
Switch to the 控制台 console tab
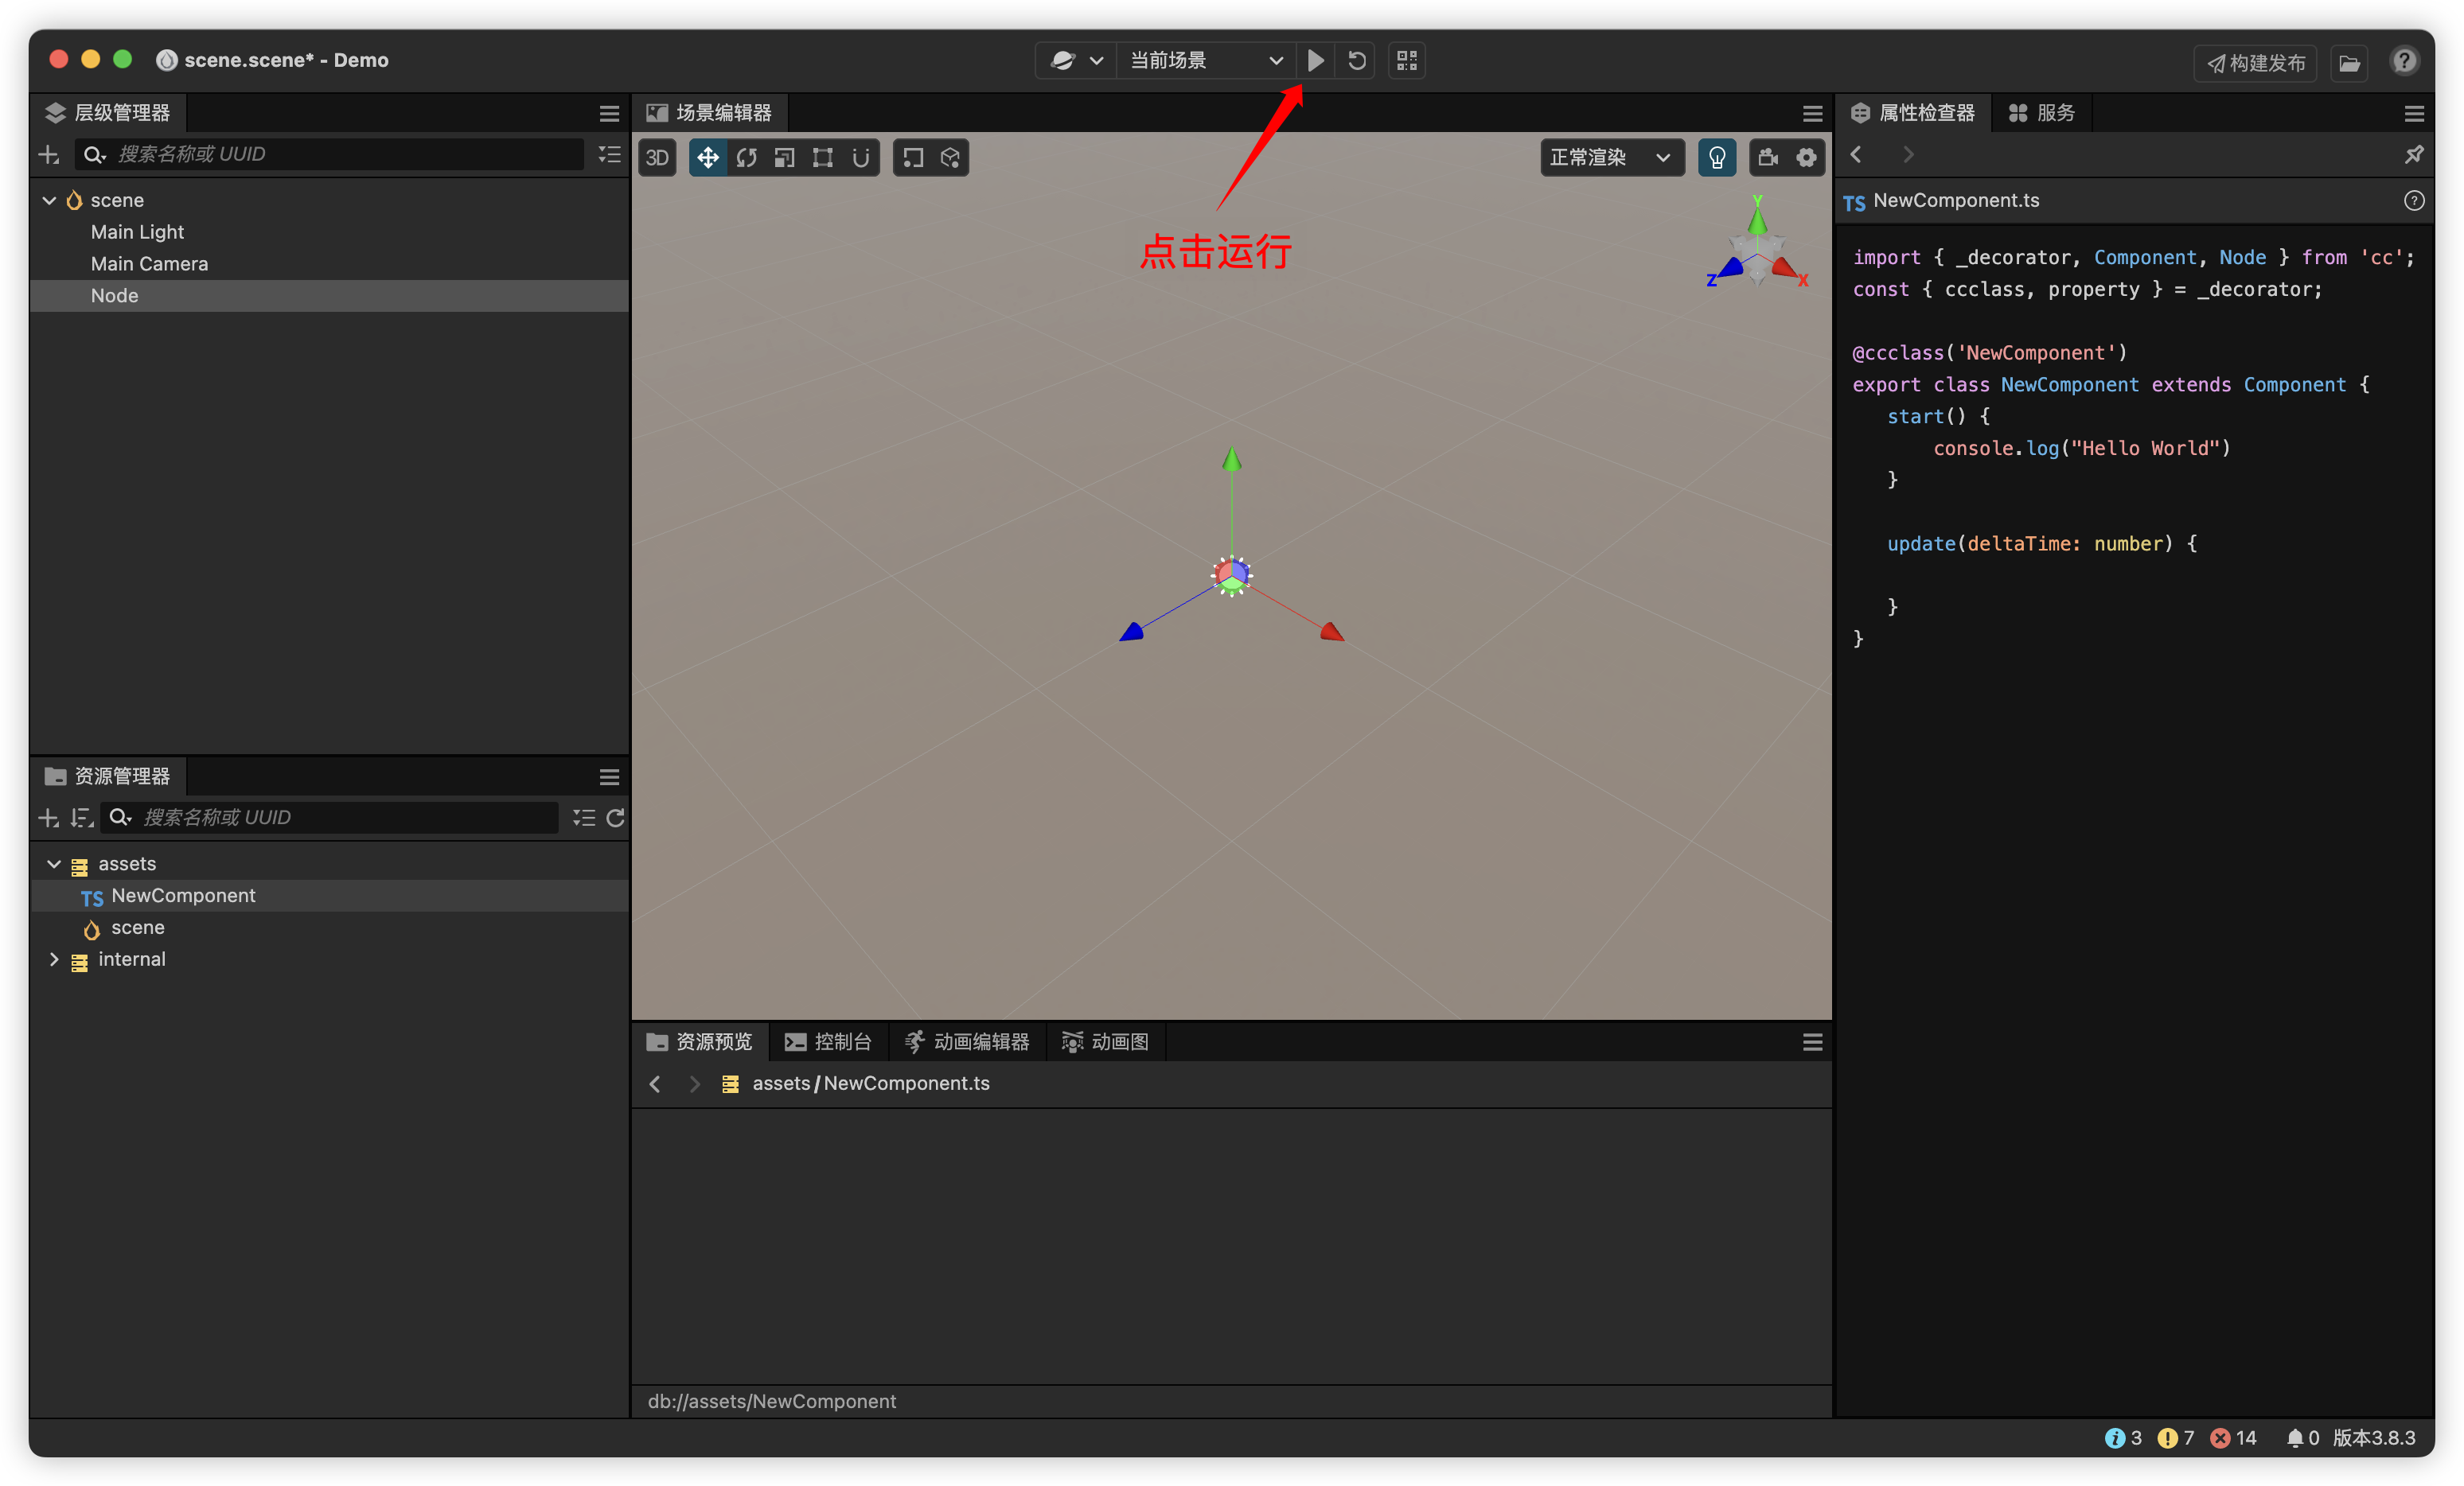pyautogui.click(x=829, y=1042)
